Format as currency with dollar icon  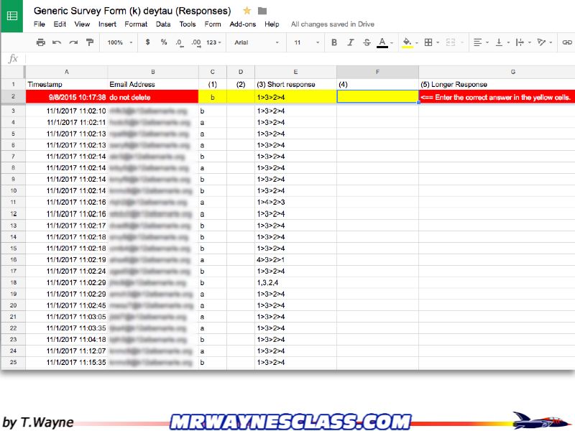point(147,43)
